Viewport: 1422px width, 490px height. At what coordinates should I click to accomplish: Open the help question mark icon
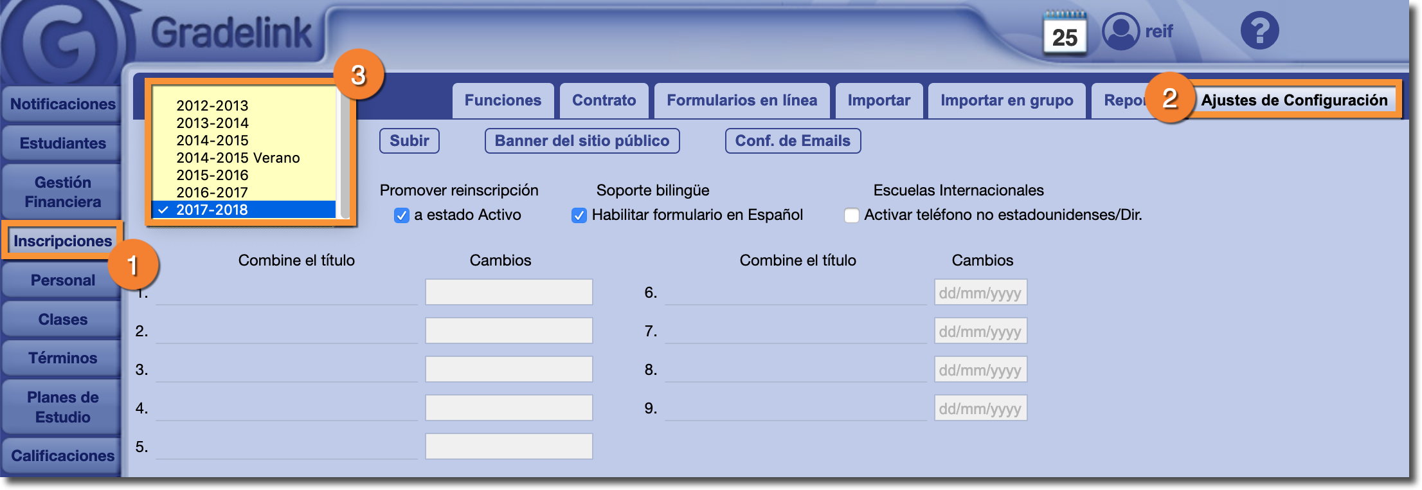click(x=1259, y=31)
